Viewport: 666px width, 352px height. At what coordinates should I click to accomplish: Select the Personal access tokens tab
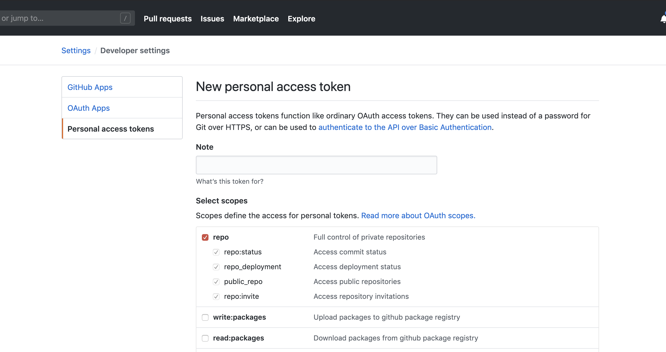tap(111, 129)
